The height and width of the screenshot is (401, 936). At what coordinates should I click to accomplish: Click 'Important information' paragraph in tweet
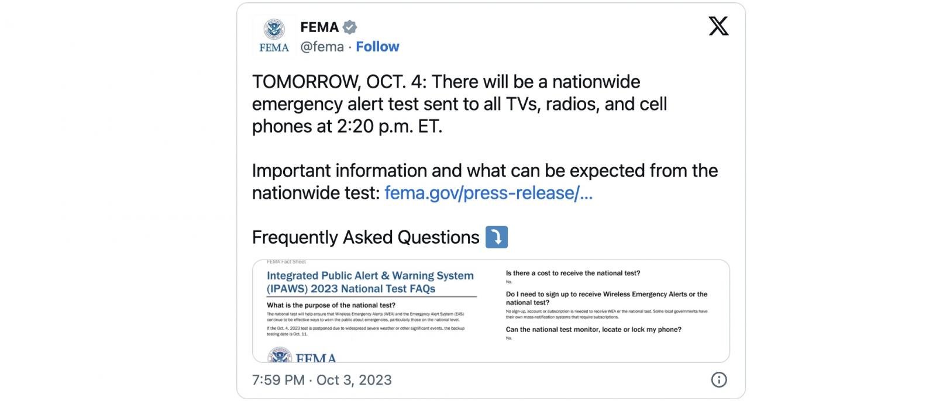coord(485,182)
